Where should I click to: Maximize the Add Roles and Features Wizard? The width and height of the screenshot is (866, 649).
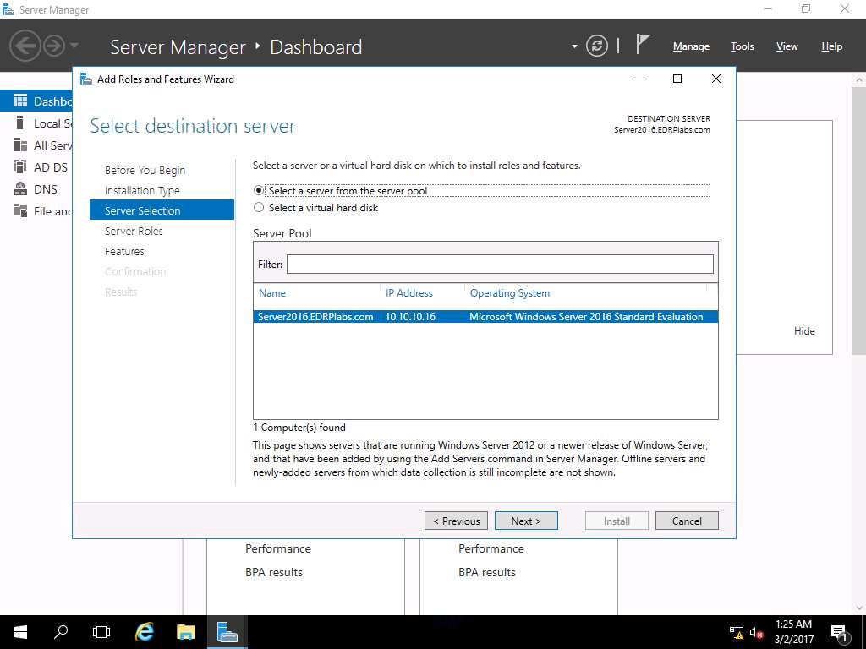tap(677, 79)
